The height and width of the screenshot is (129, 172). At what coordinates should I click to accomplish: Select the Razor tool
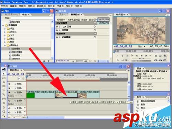pos(4,95)
